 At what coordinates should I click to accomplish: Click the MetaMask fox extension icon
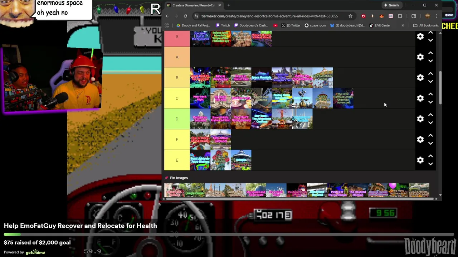[x=381, y=16]
